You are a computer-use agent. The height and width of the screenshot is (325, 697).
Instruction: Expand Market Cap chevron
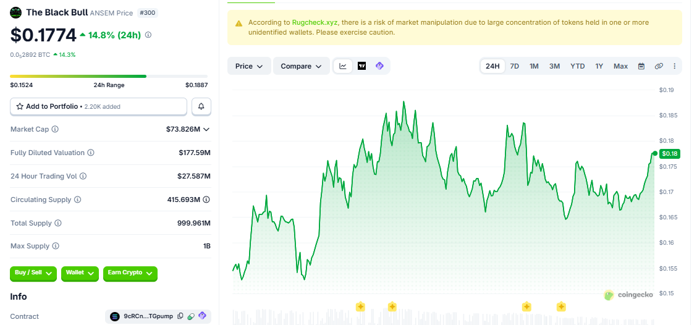pos(206,129)
